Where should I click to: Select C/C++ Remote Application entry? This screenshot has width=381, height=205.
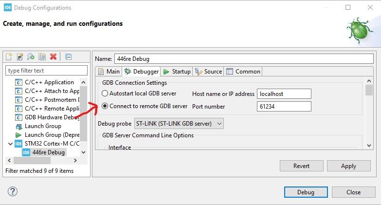(47, 109)
